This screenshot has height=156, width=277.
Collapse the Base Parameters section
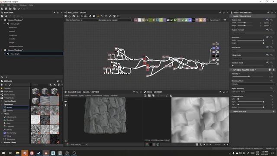(x=231, y=16)
